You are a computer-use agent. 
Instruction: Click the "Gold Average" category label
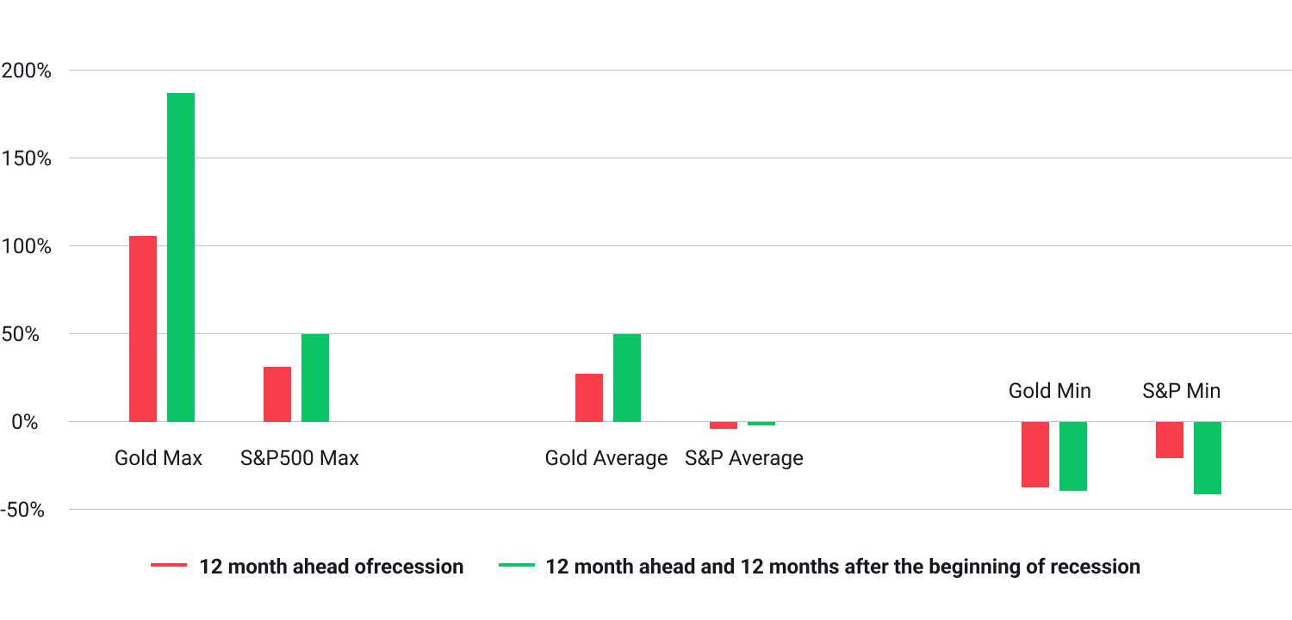point(606,457)
